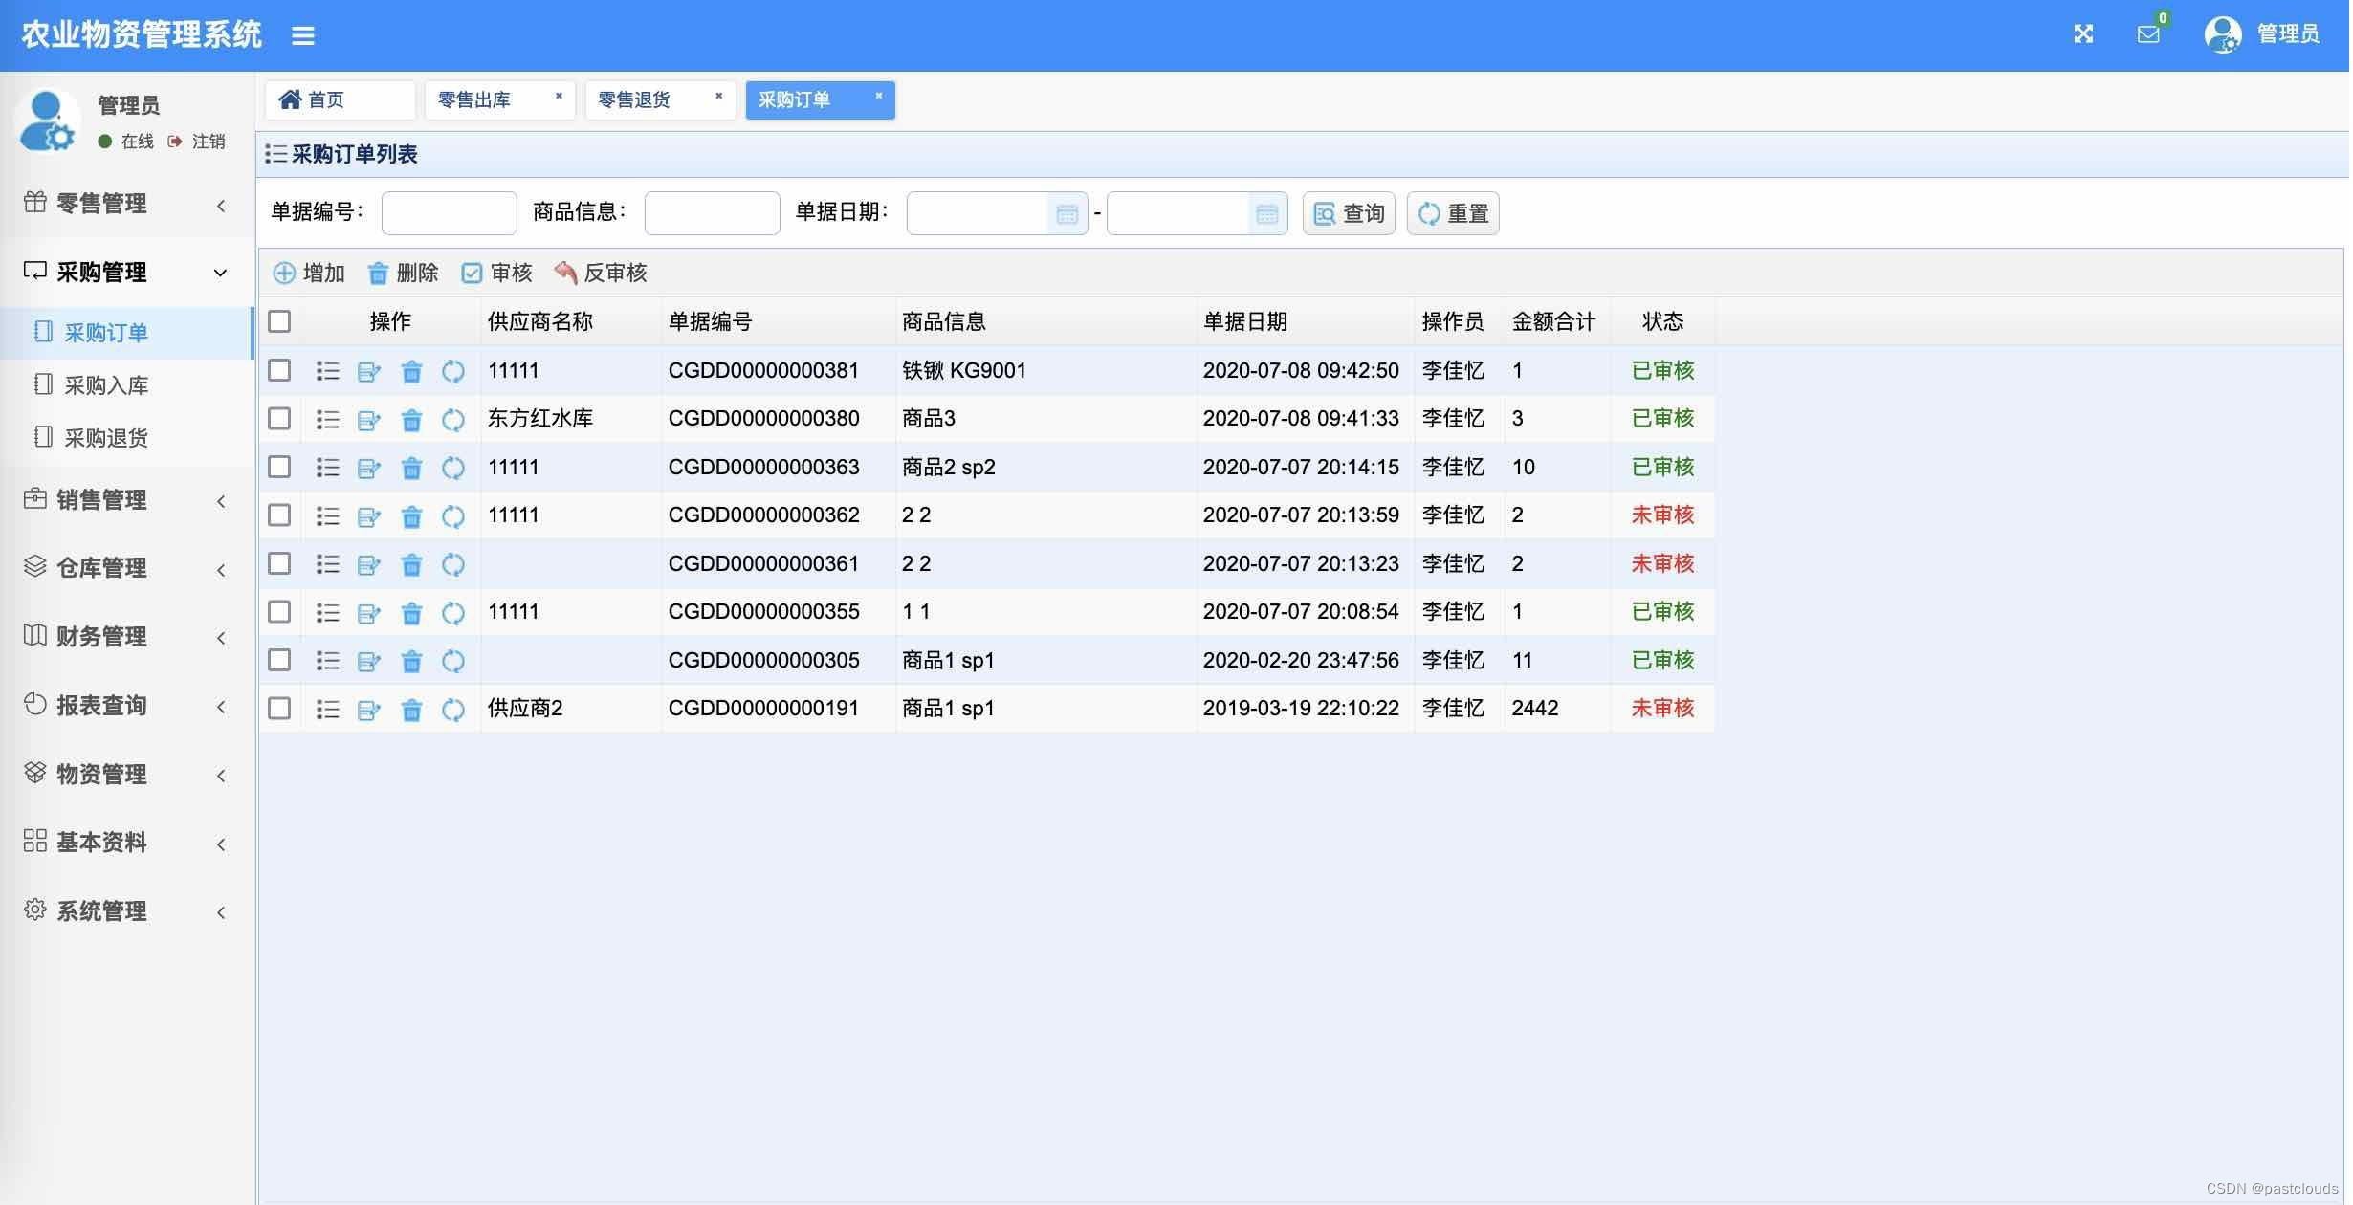The width and height of the screenshot is (2353, 1205).
Task: Click the 注销 logout link
Action: pyautogui.click(x=209, y=141)
